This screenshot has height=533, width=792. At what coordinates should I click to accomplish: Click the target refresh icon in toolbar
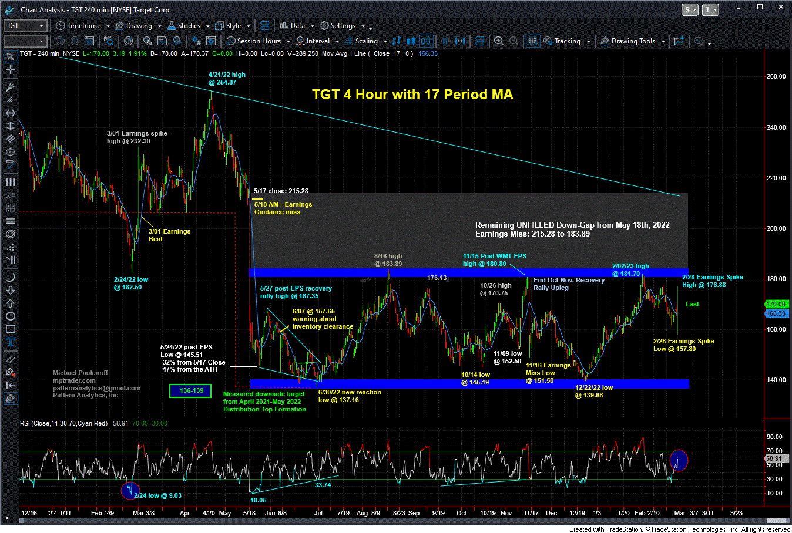click(x=129, y=41)
